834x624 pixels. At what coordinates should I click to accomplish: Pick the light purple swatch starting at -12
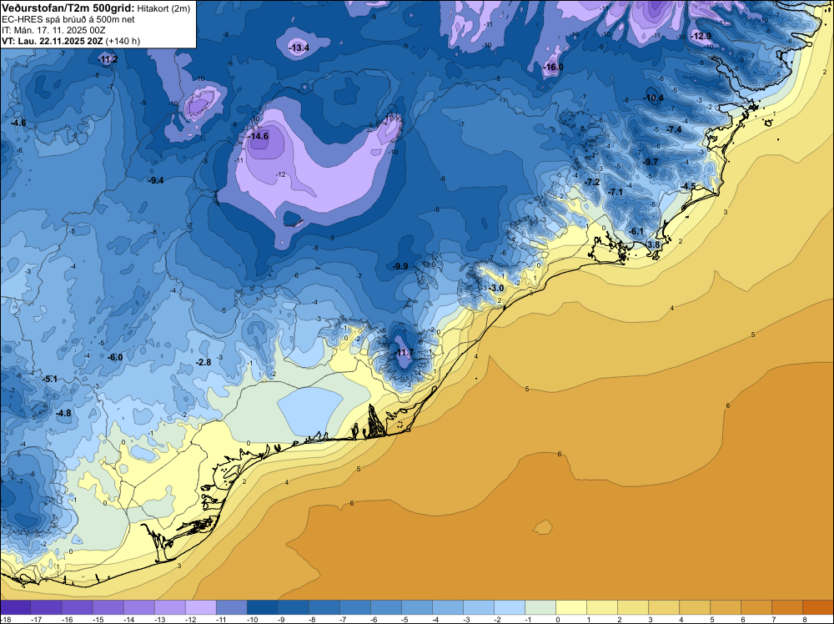click(x=200, y=608)
